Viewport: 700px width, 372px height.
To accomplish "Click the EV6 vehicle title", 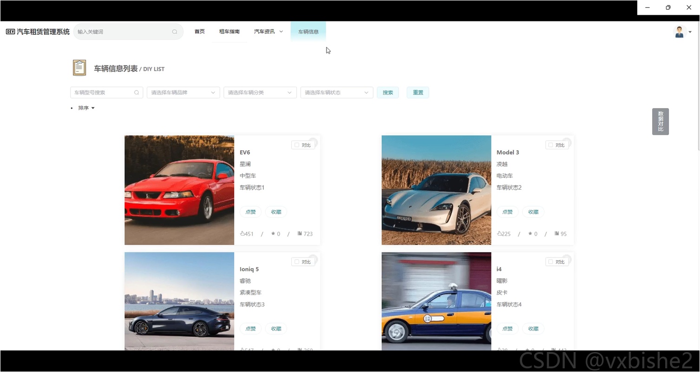I will (245, 153).
